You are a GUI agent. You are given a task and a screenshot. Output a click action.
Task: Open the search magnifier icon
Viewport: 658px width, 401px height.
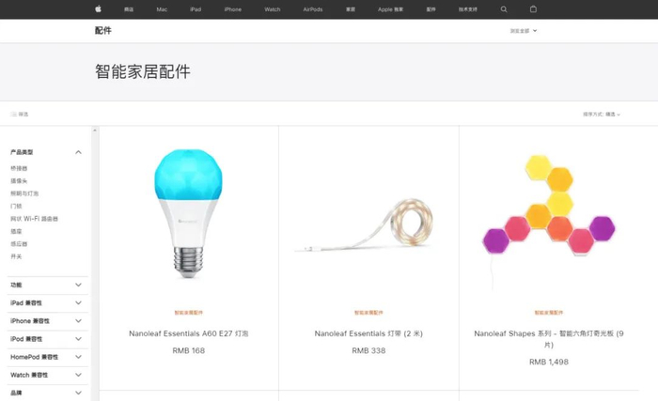tap(504, 9)
